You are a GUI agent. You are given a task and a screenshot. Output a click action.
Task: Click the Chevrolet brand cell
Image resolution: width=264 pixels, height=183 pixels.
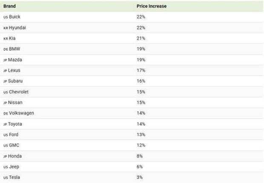tap(19, 92)
